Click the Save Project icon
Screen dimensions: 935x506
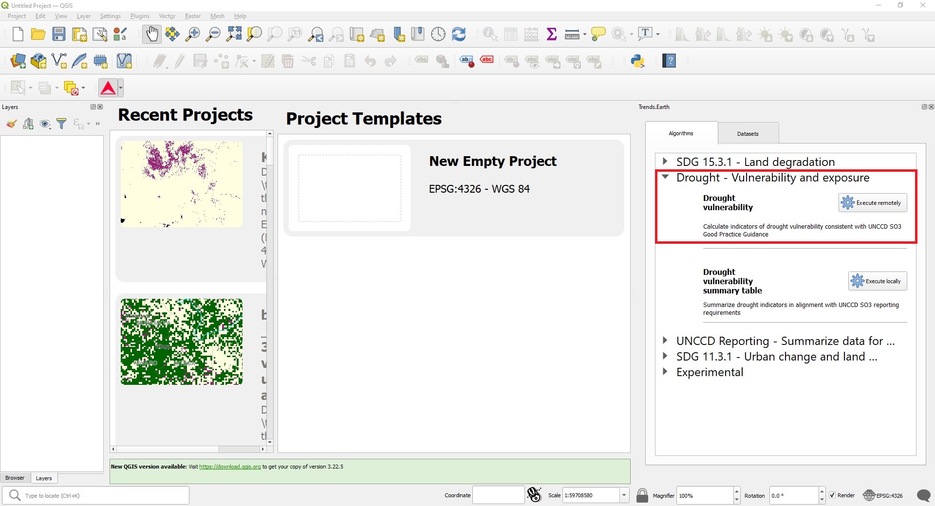tap(59, 34)
